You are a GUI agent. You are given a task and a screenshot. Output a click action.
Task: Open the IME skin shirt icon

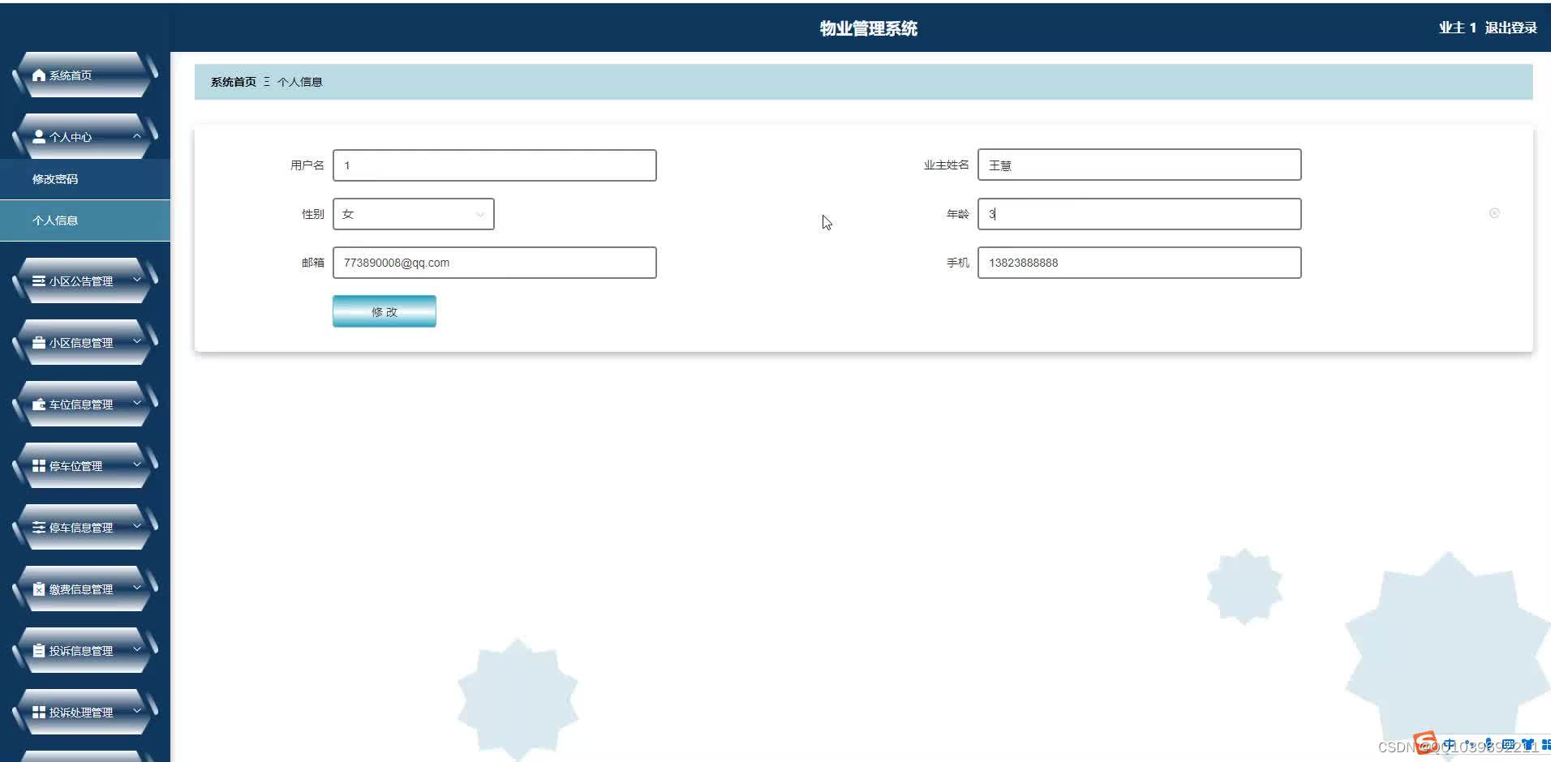point(1527,744)
